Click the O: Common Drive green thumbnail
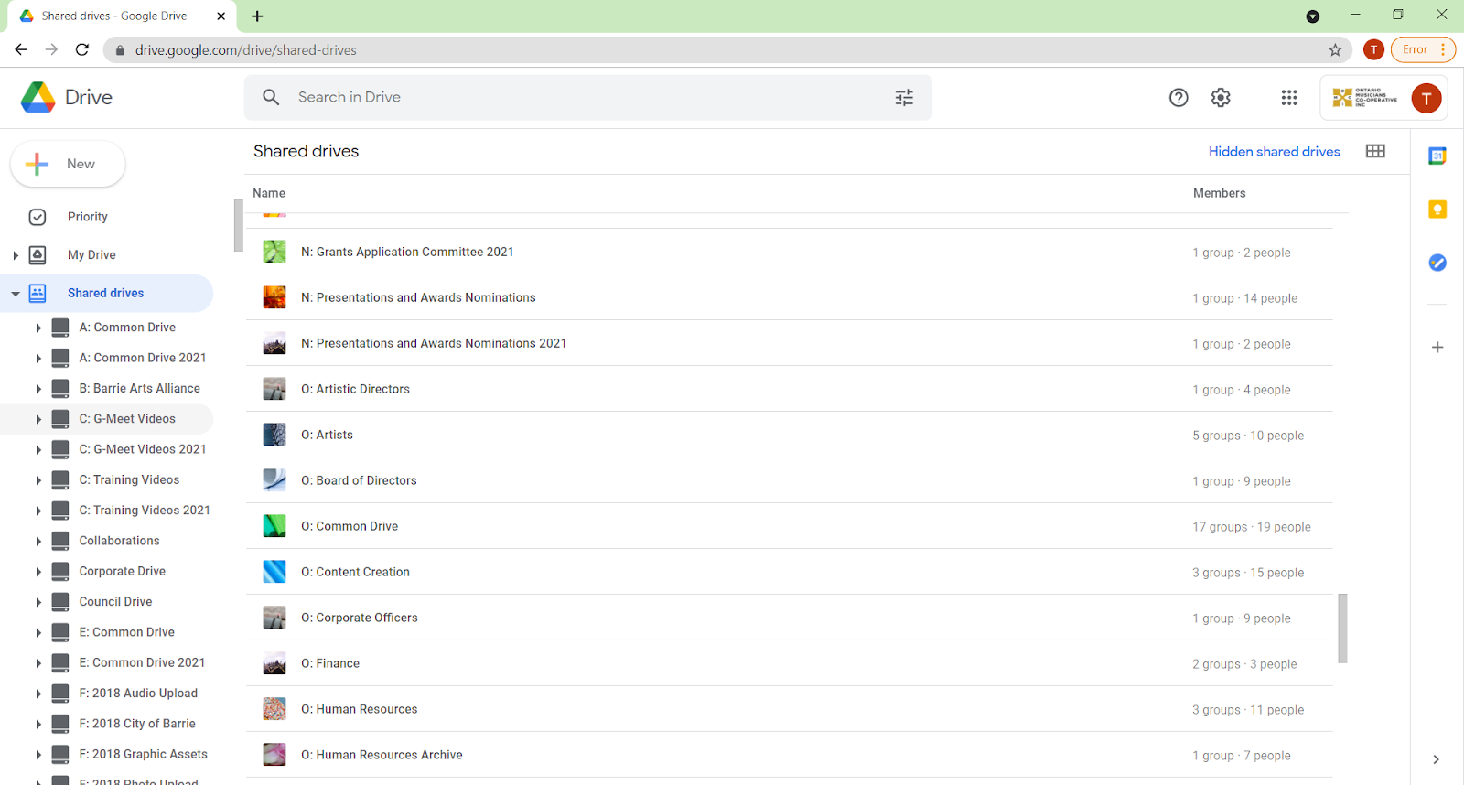The height and width of the screenshot is (785, 1464). (x=274, y=526)
